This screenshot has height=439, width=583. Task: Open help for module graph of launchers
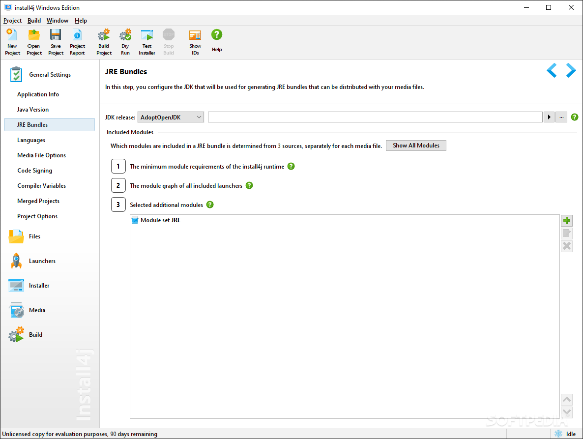click(x=250, y=185)
